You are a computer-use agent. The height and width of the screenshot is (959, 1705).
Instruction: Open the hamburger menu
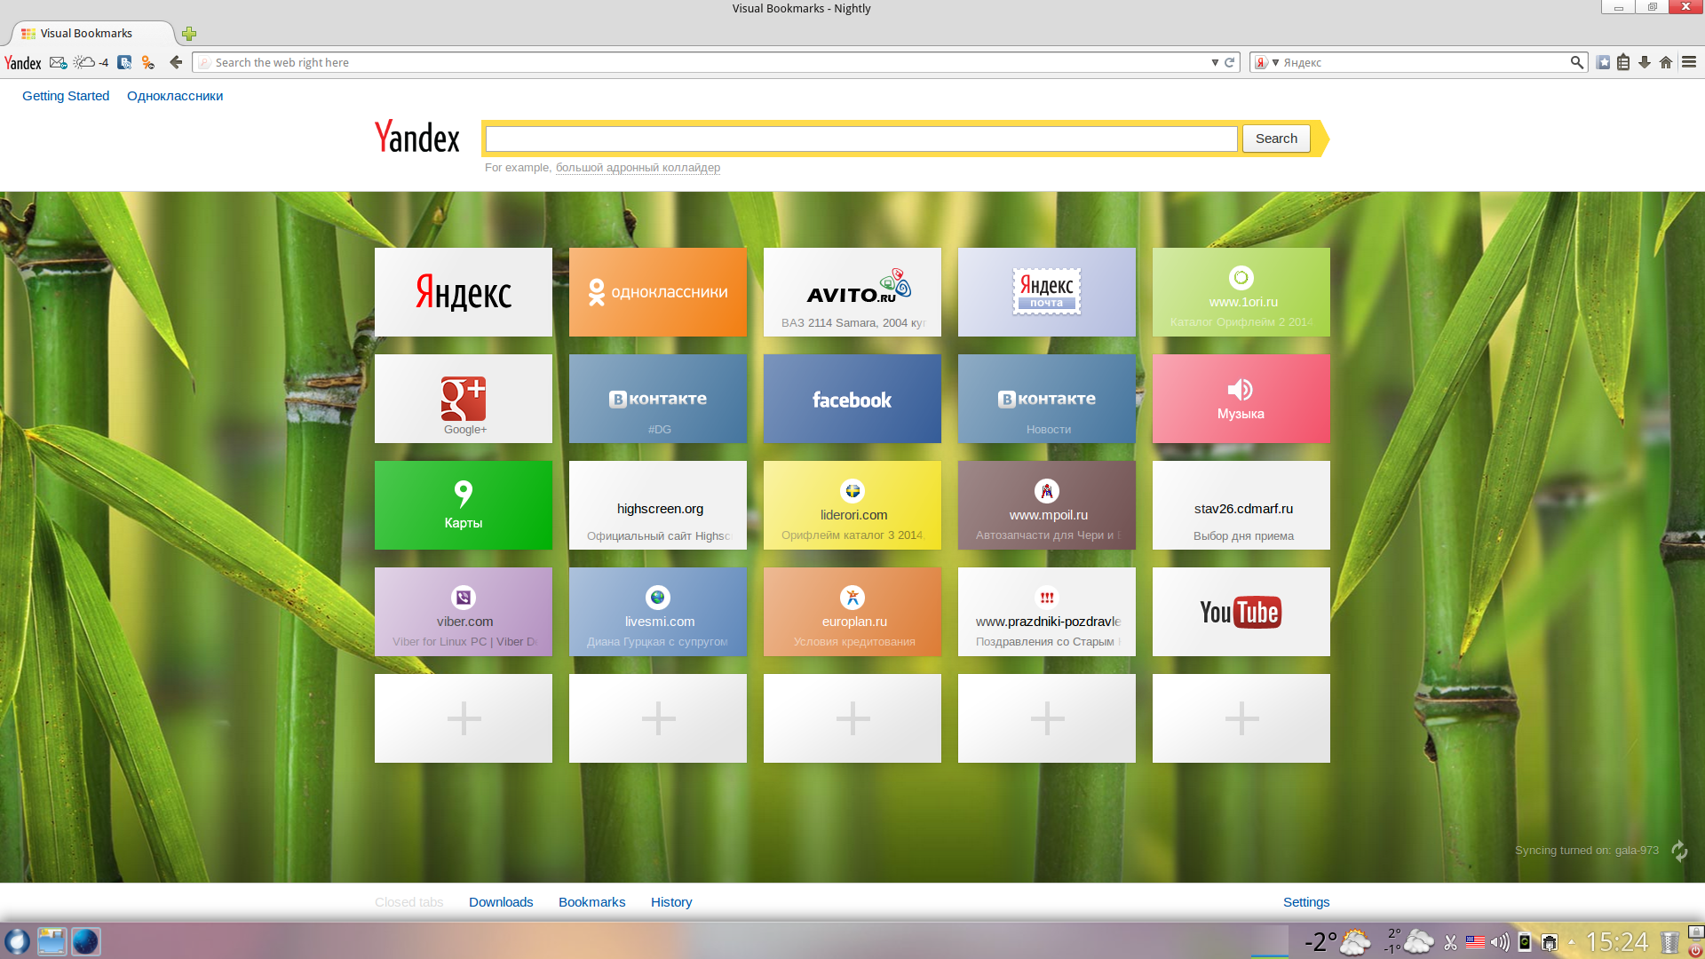coord(1689,62)
